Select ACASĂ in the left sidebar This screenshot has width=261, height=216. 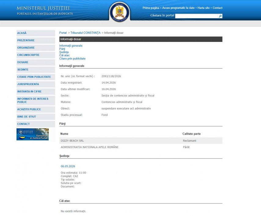click(x=22, y=33)
